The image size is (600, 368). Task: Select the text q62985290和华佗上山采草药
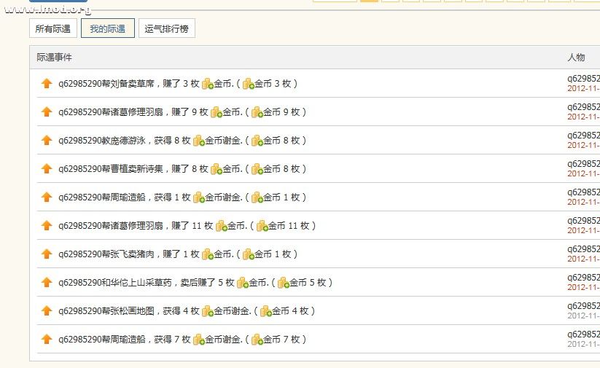pos(114,283)
